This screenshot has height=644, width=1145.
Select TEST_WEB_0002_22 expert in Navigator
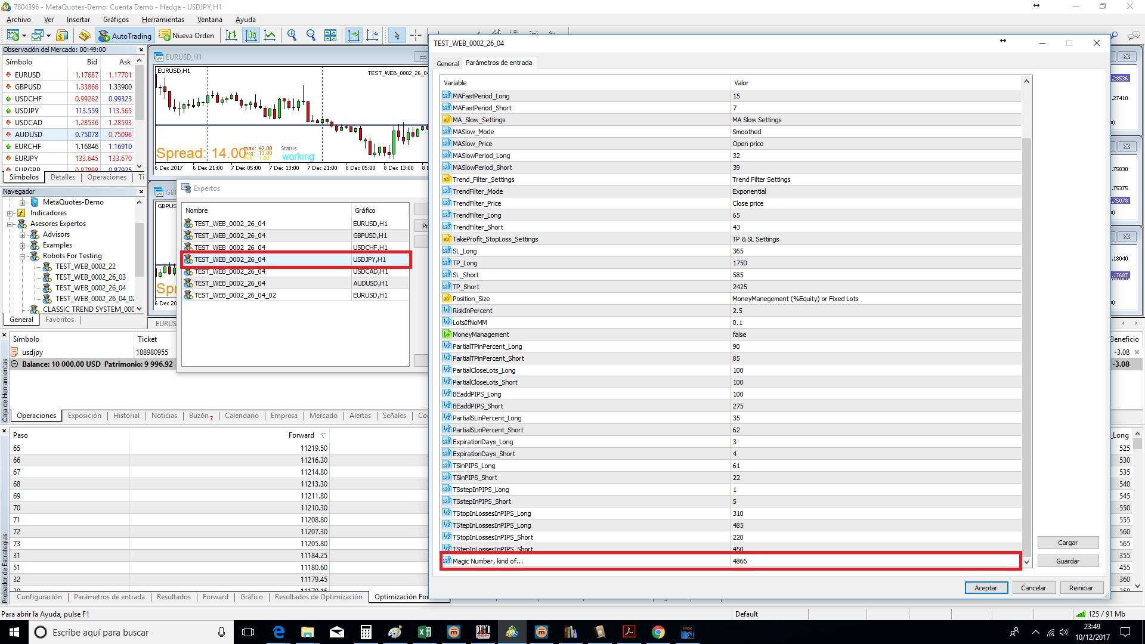85,267
